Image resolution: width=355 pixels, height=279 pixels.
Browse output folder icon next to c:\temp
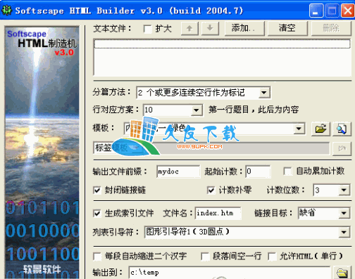tap(342, 273)
